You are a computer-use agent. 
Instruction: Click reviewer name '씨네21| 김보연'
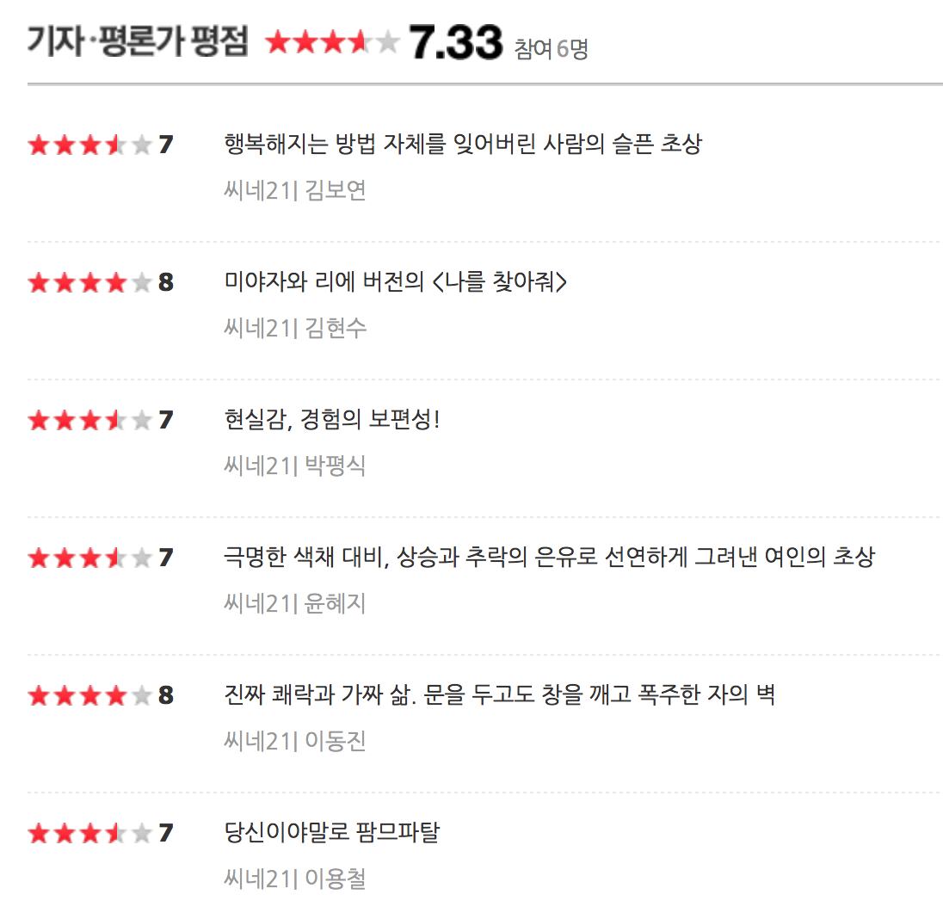click(294, 190)
